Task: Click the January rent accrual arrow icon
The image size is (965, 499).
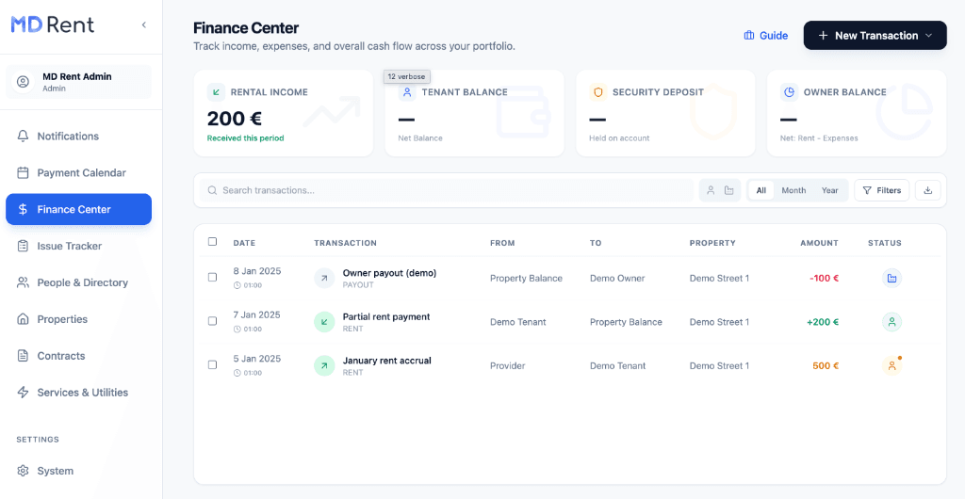Action: (324, 365)
